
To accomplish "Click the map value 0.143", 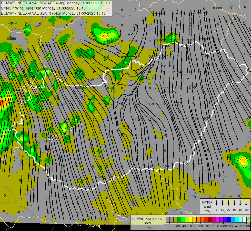I will click(x=65, y=119).
